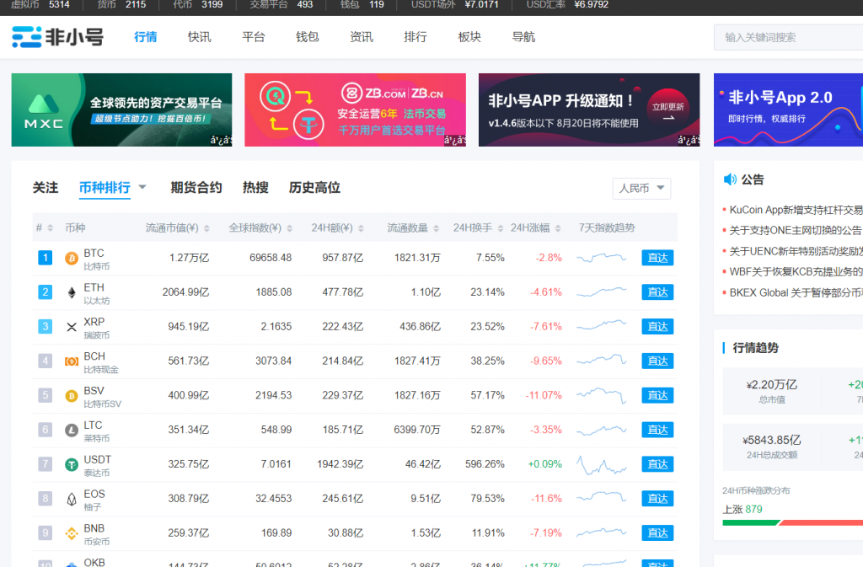Click the ETH ethereum coin icon
The height and width of the screenshot is (567, 863).
click(x=72, y=292)
